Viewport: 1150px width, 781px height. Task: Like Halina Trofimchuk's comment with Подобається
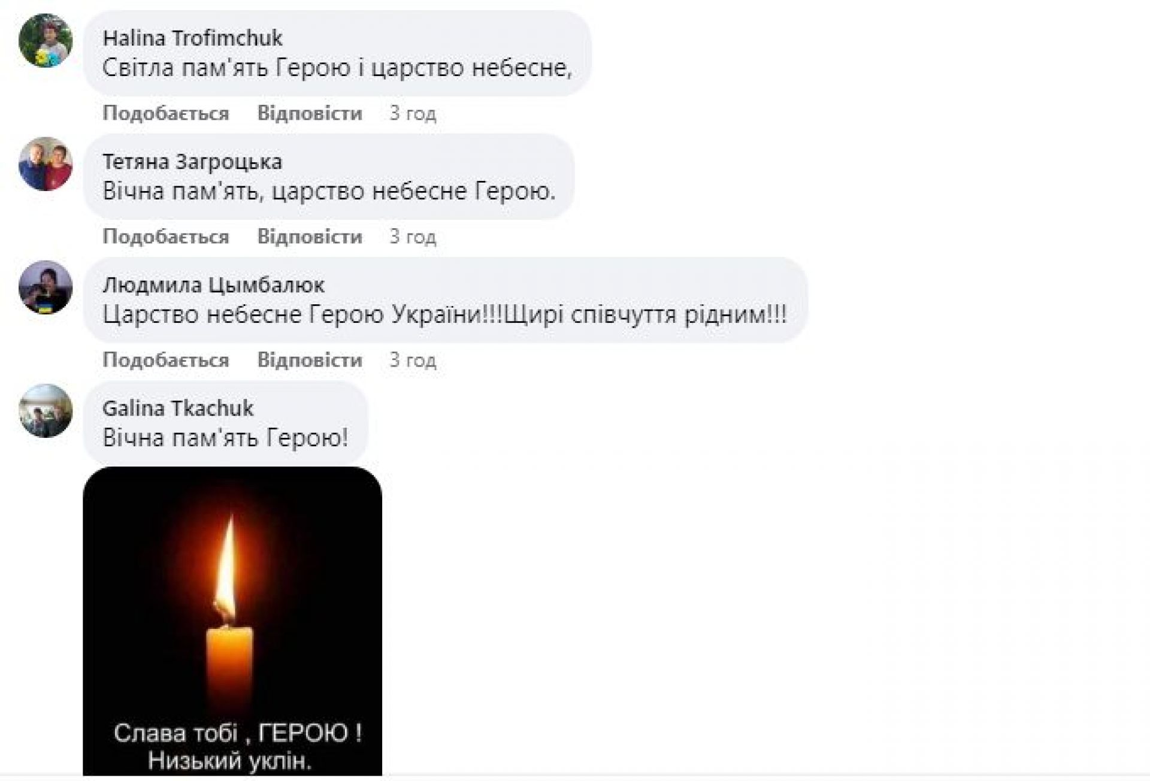coord(166,113)
